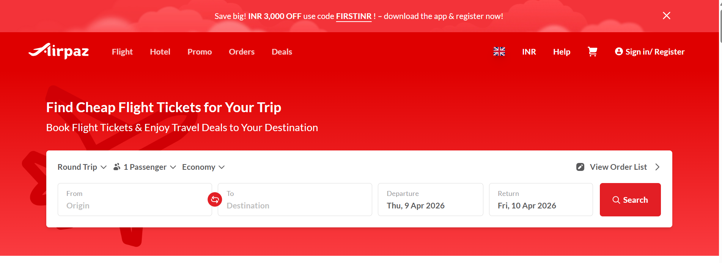Click the FIRSTINR promo code link
This screenshot has width=722, height=263.
[x=354, y=16]
